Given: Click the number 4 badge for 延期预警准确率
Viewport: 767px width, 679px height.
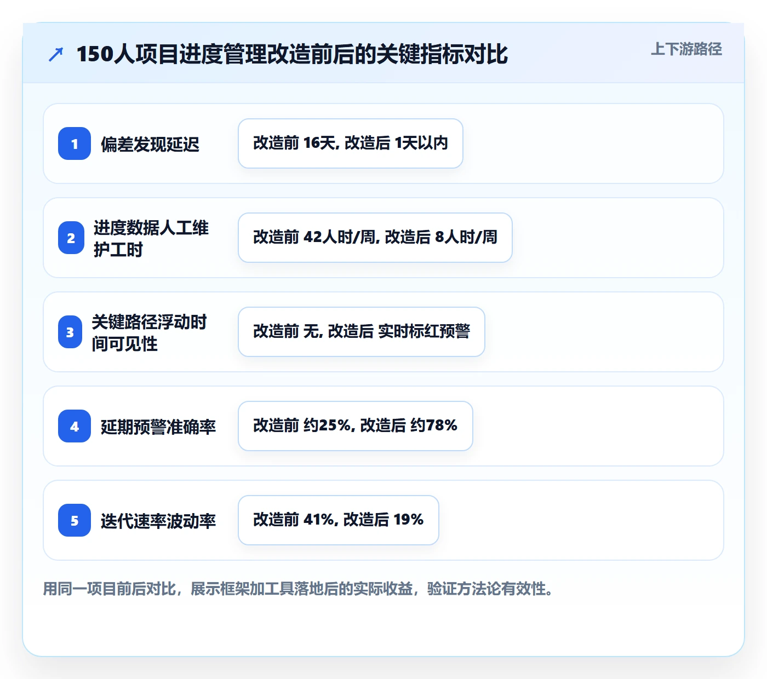Looking at the screenshot, I should (x=75, y=426).
